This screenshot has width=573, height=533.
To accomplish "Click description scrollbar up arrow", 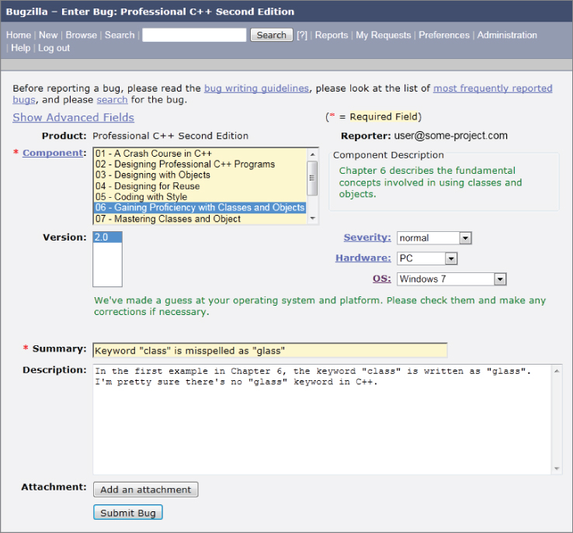I will [557, 371].
